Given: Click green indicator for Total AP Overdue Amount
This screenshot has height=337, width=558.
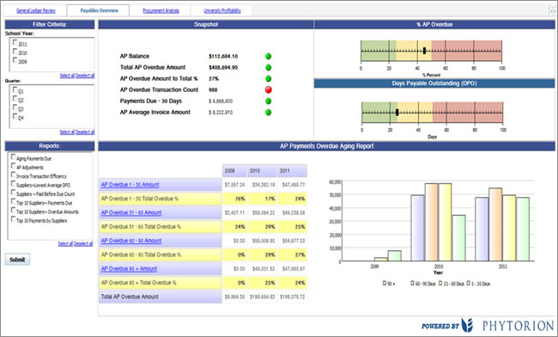Looking at the screenshot, I should point(269,67).
